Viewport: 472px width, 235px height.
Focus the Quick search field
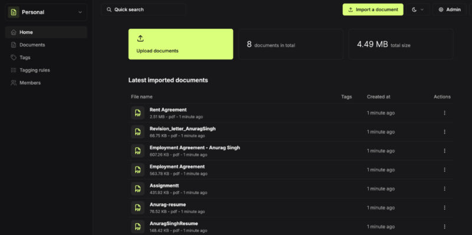pyautogui.click(x=143, y=9)
